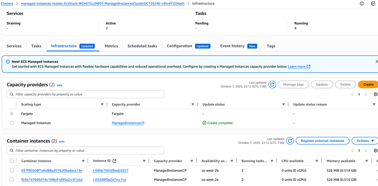
Task: Open the Event history tab
Action: 232,46
